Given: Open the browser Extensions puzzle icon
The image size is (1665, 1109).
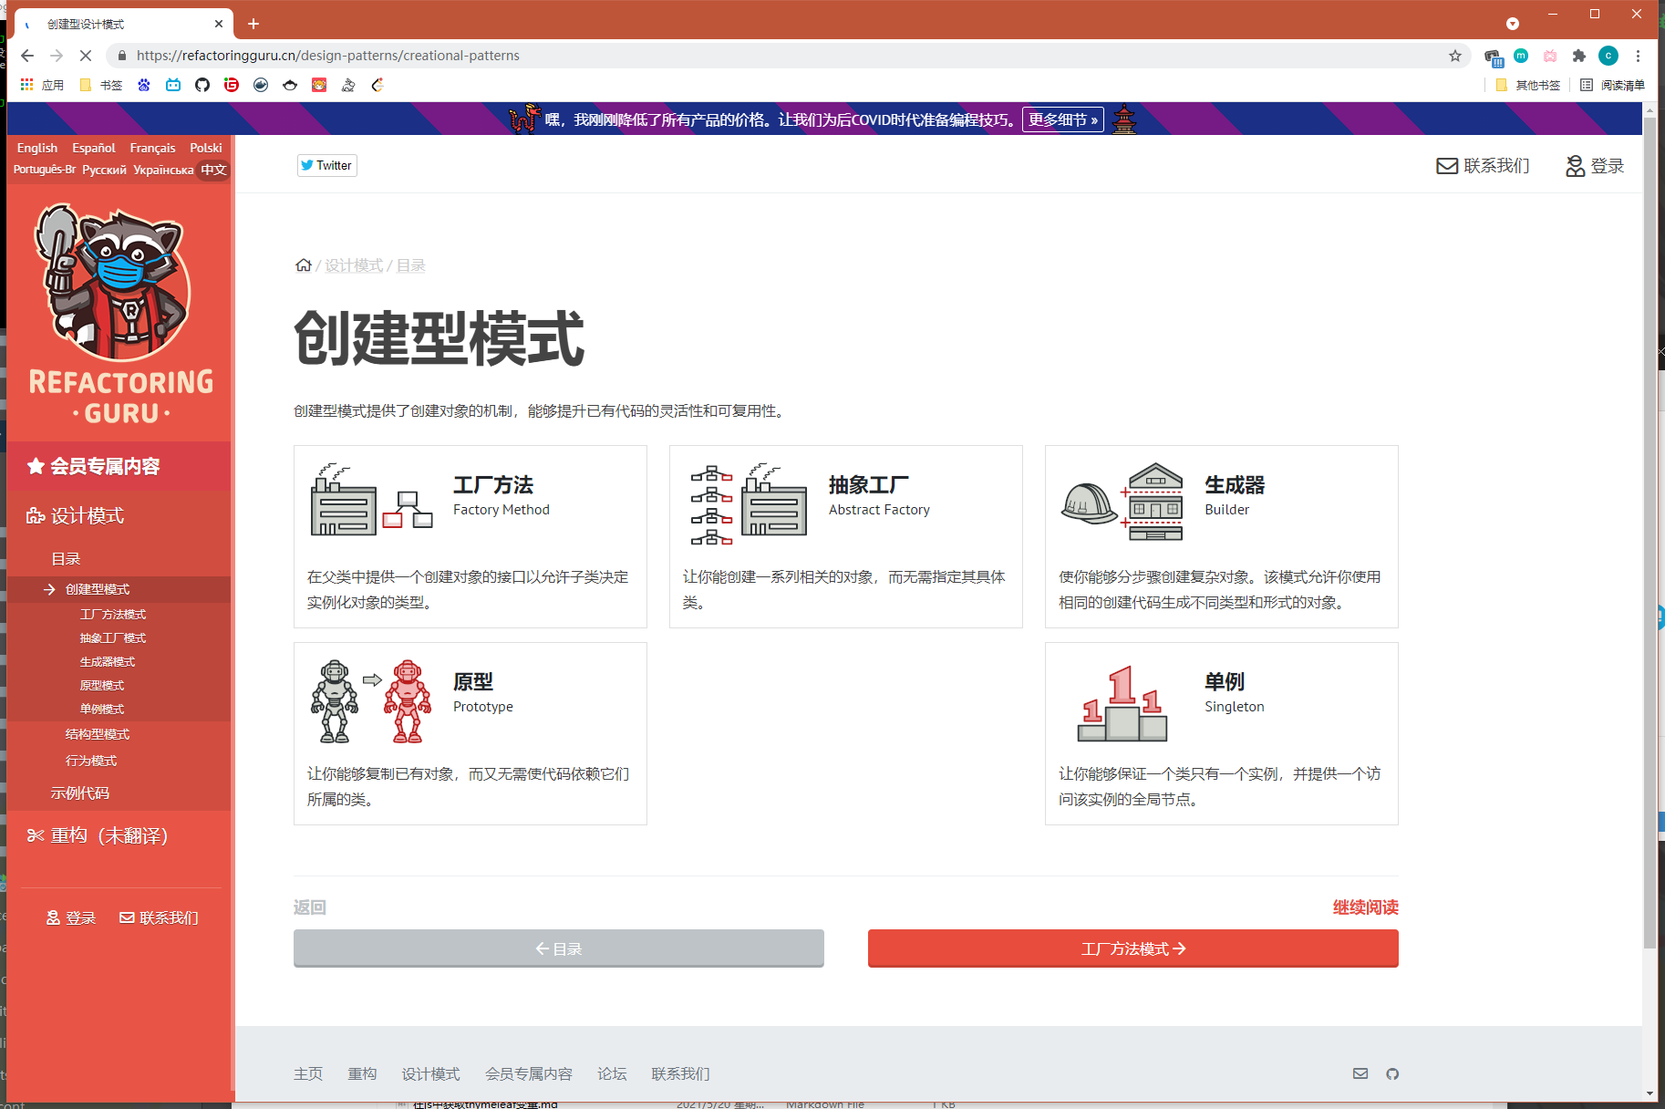Looking at the screenshot, I should pos(1579,56).
